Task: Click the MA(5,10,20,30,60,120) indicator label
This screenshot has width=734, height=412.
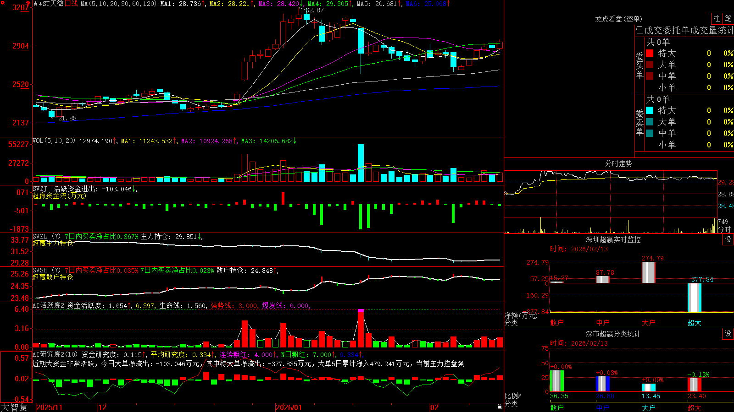Action: click(118, 4)
